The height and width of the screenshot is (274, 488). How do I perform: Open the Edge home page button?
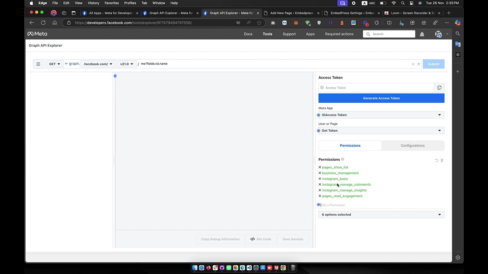click(x=55, y=23)
